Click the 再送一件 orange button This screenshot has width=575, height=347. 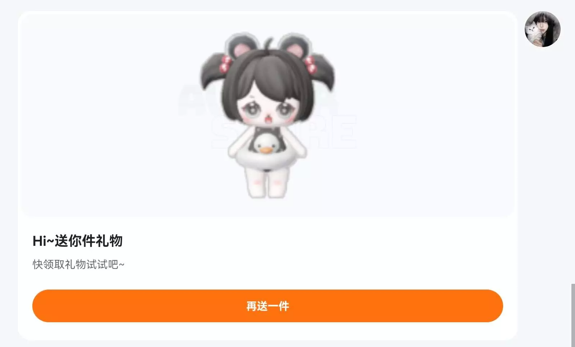coord(268,306)
